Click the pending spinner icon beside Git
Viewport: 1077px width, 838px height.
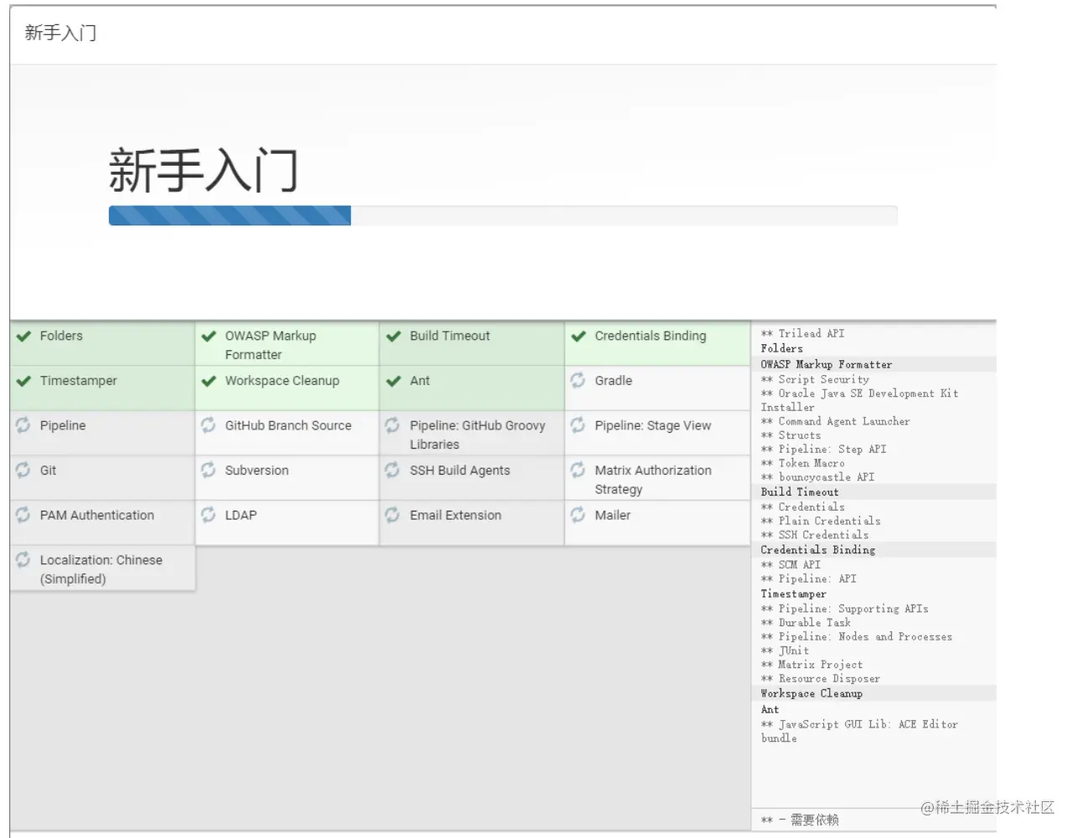pos(23,470)
